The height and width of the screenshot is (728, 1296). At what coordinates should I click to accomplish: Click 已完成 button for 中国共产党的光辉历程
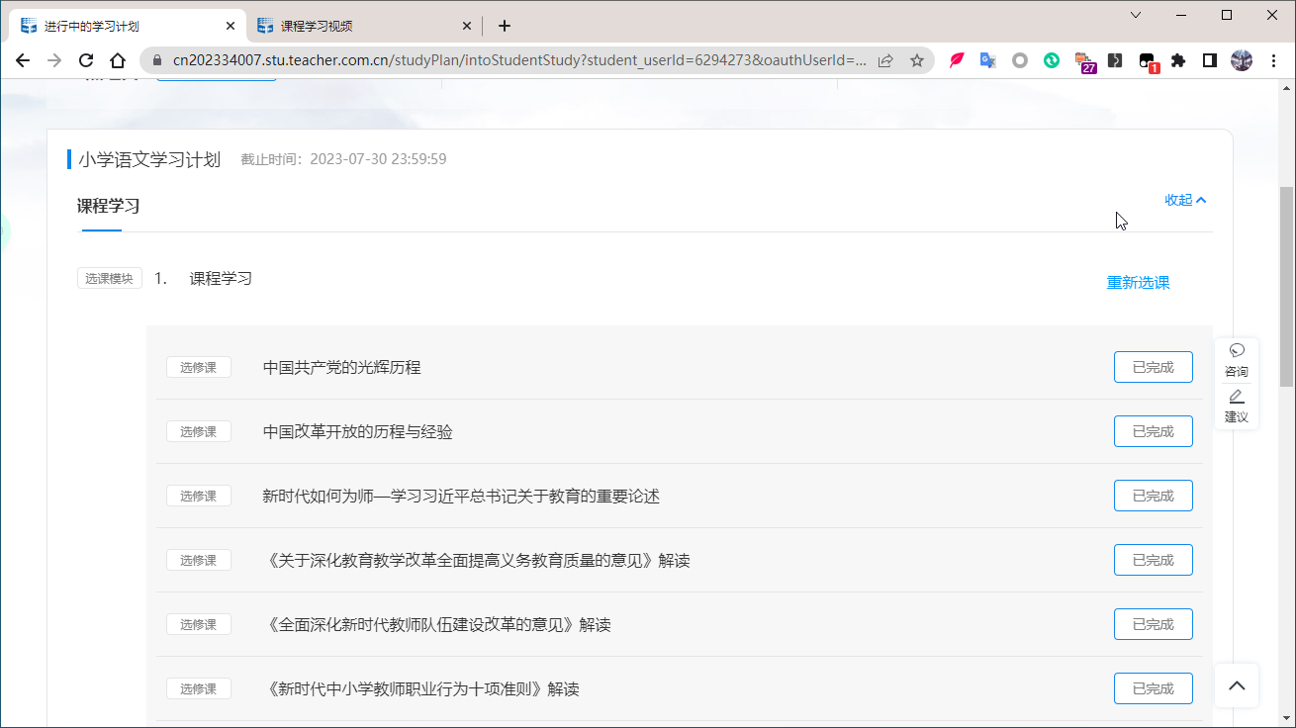click(x=1153, y=367)
